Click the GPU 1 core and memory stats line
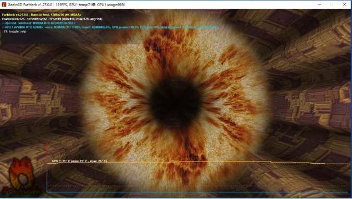The image size is (352, 199). click(x=109, y=27)
